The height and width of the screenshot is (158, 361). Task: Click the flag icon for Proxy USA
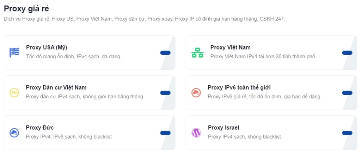coord(14,53)
